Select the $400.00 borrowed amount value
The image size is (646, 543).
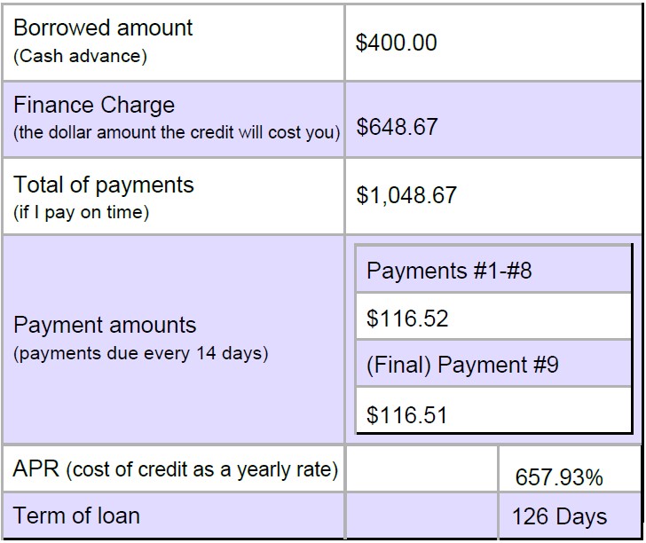pyautogui.click(x=397, y=43)
